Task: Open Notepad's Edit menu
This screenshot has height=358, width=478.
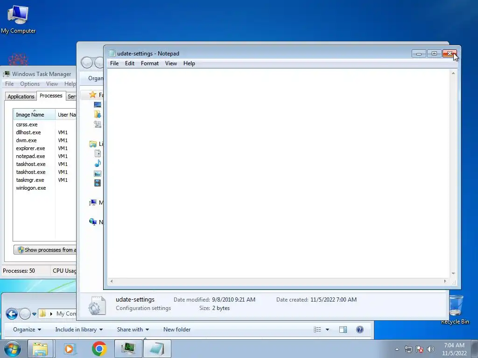Action: coord(130,63)
